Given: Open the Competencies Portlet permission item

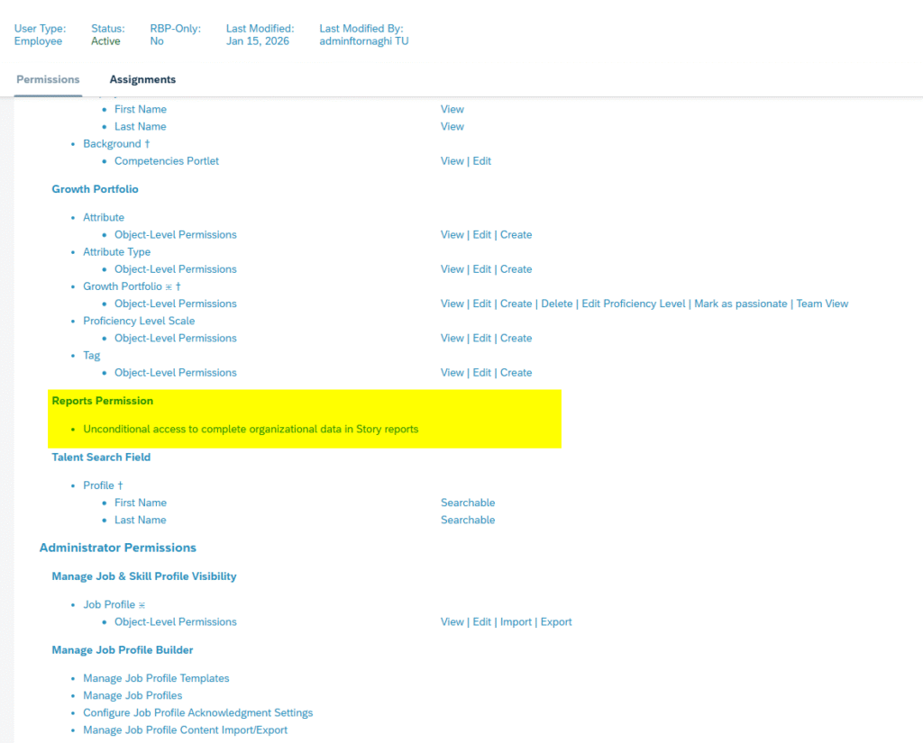Looking at the screenshot, I should (167, 161).
